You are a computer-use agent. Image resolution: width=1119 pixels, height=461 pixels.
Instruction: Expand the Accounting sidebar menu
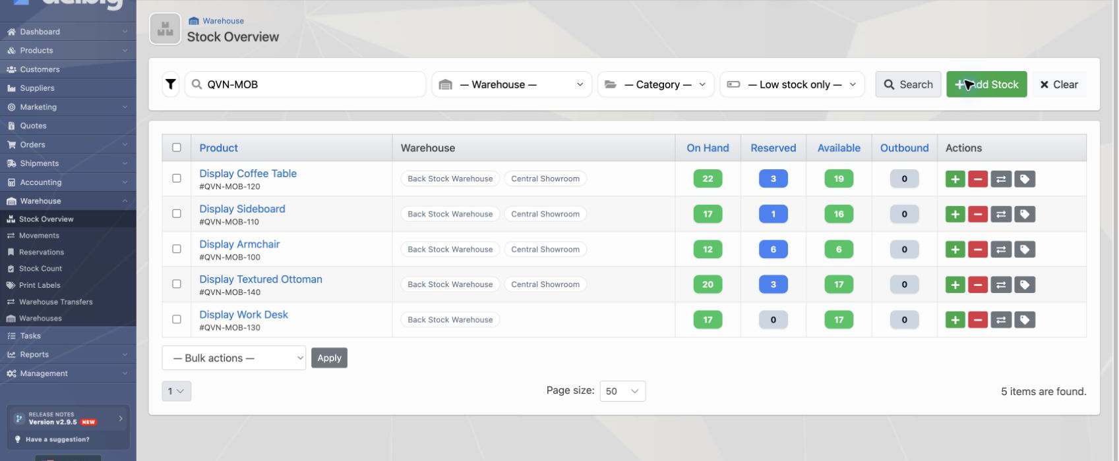point(68,182)
